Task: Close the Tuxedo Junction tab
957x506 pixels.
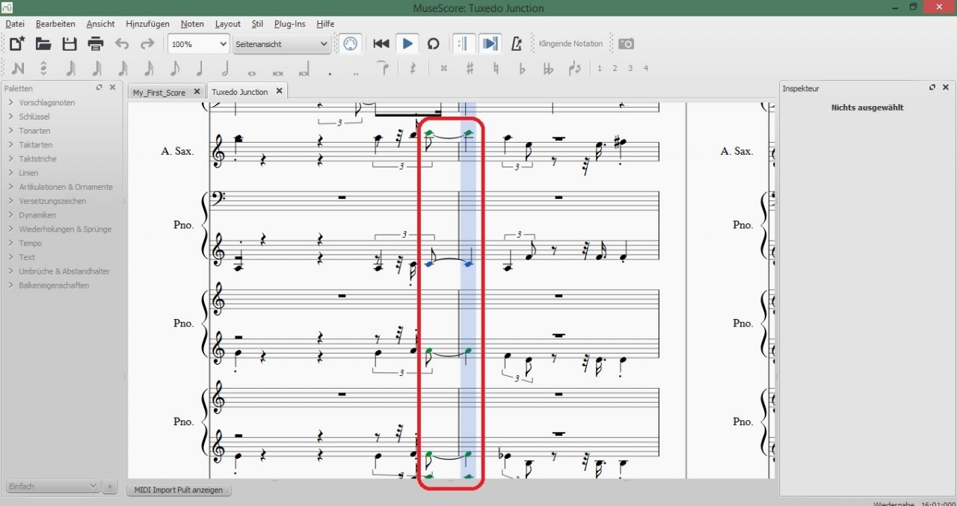Action: (x=279, y=91)
